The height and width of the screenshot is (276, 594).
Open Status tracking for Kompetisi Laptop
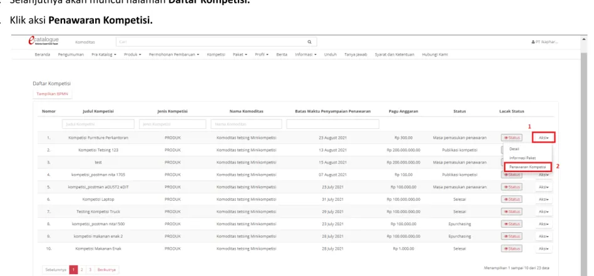pyautogui.click(x=511, y=200)
